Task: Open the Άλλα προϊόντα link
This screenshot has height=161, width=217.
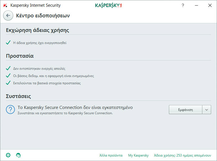Action: (111, 155)
